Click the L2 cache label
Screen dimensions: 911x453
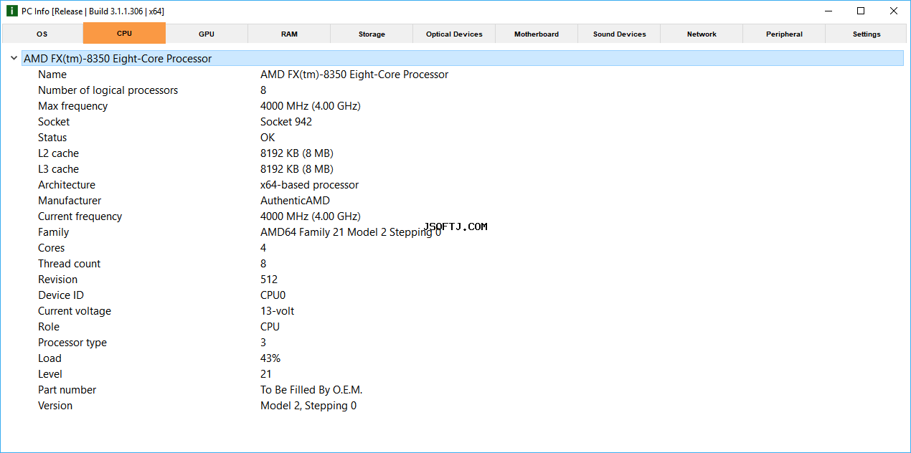pyautogui.click(x=58, y=153)
